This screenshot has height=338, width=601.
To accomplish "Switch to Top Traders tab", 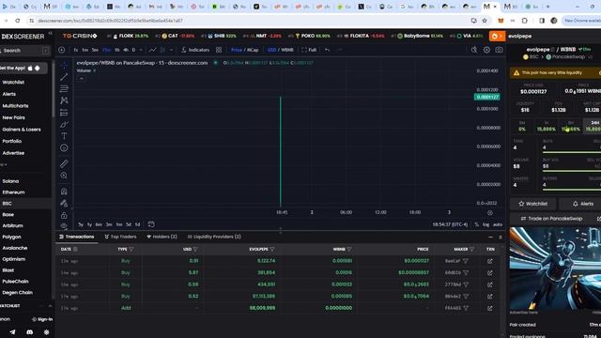I will click(x=120, y=237).
